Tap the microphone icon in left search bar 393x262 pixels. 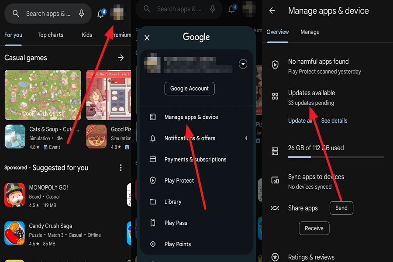[x=82, y=14]
